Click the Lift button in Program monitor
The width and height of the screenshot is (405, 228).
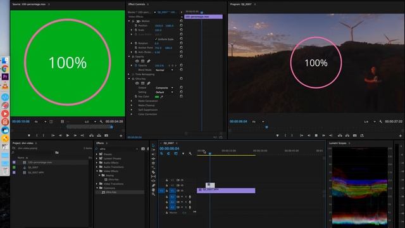tap(340, 136)
